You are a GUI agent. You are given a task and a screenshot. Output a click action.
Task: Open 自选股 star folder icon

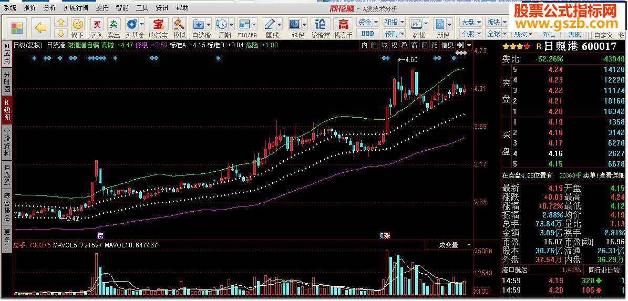(199, 24)
